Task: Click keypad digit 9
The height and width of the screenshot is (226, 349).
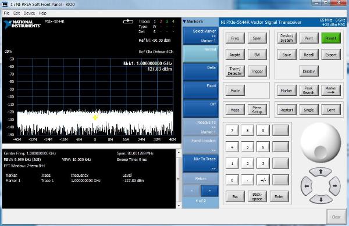Action: [x=263, y=130]
